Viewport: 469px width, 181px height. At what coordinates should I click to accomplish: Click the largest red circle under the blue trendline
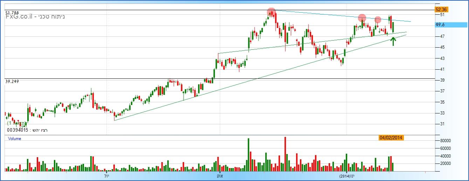[x=362, y=18]
